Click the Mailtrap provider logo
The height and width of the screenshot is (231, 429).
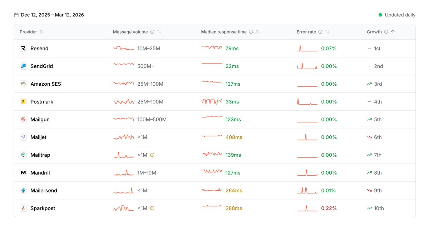23,155
